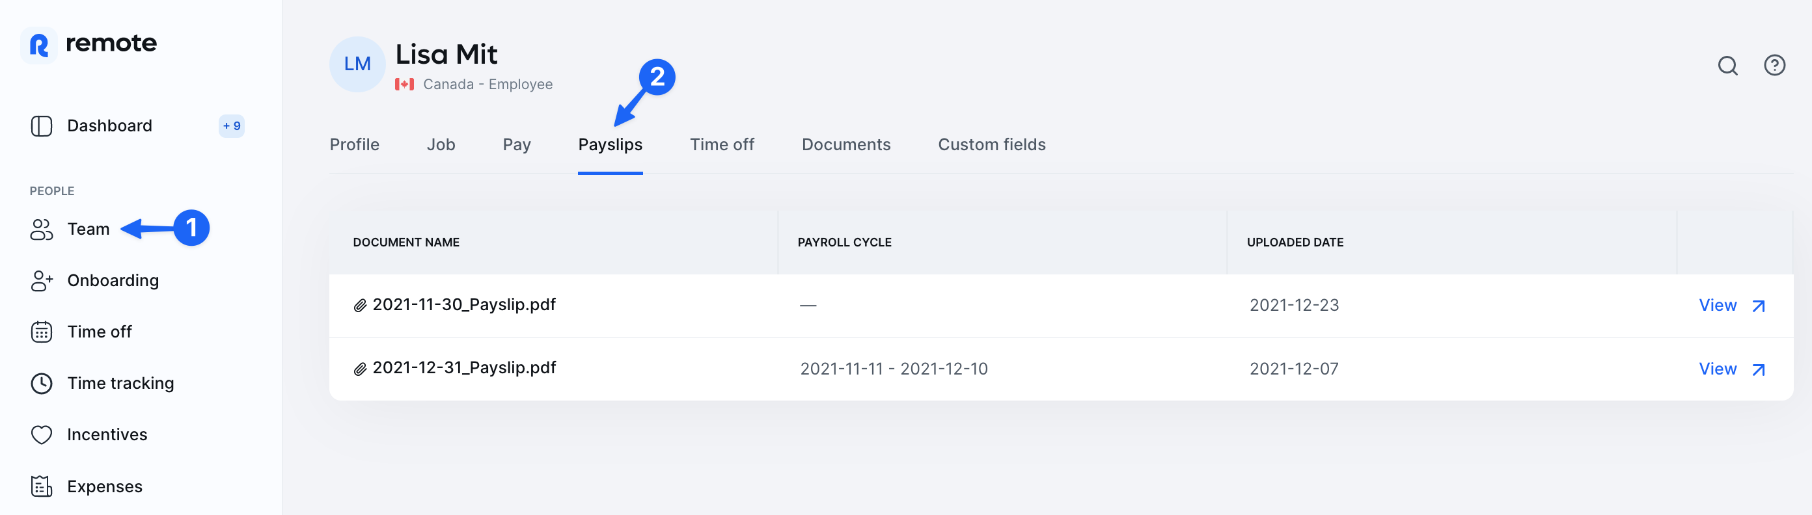Click the Remote logo icon
The image size is (1812, 515).
click(x=38, y=46)
